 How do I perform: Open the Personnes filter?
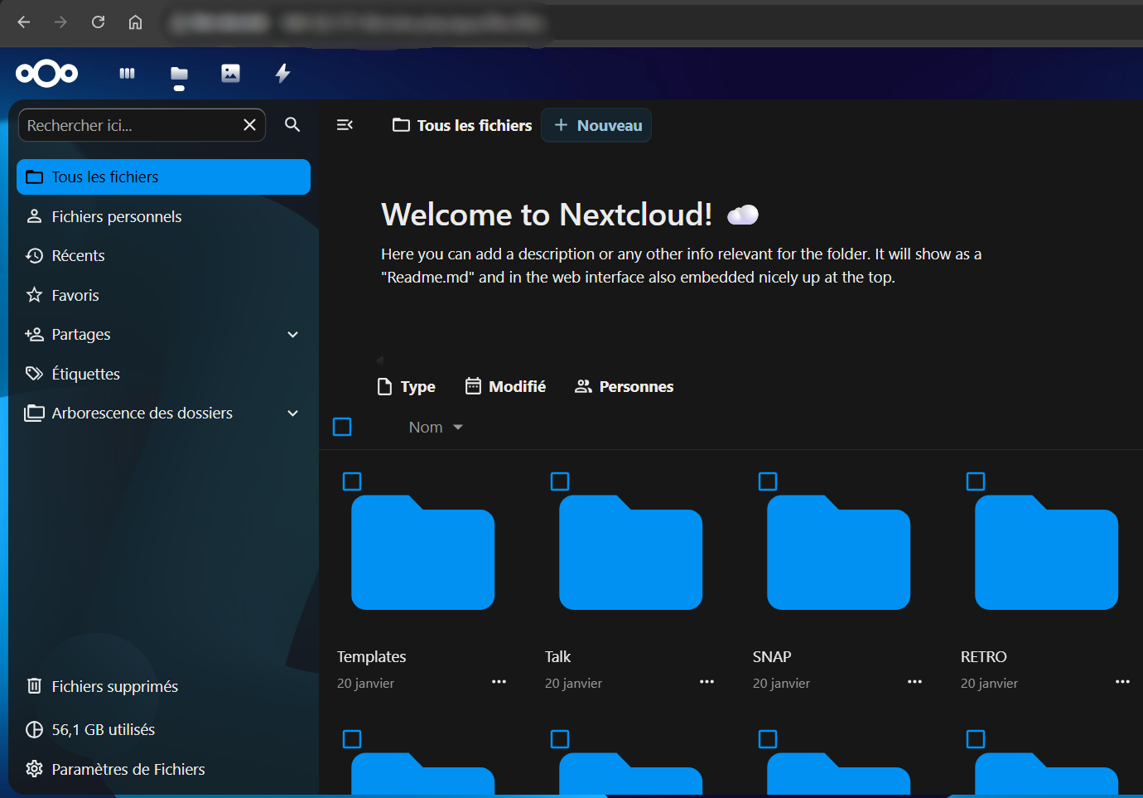click(624, 387)
